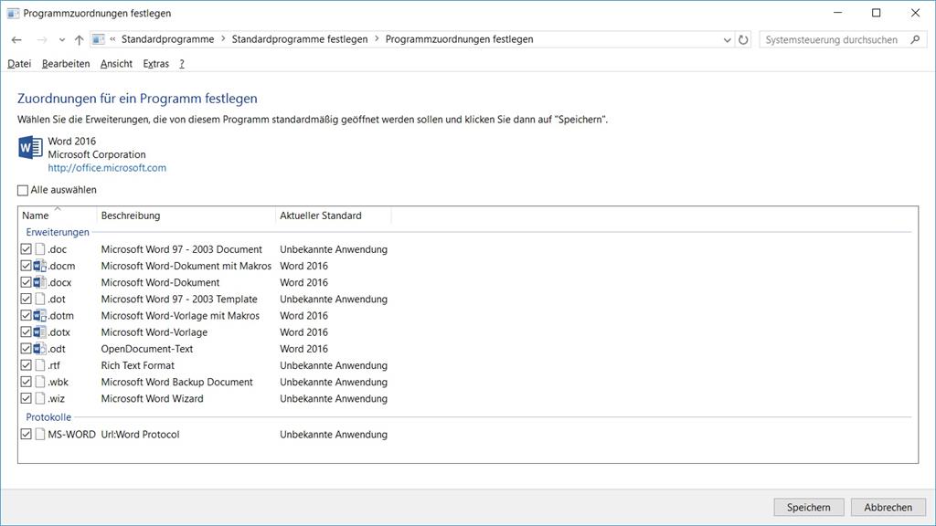The height and width of the screenshot is (526, 936).
Task: Click the Abbrechen button
Action: pyautogui.click(x=888, y=508)
